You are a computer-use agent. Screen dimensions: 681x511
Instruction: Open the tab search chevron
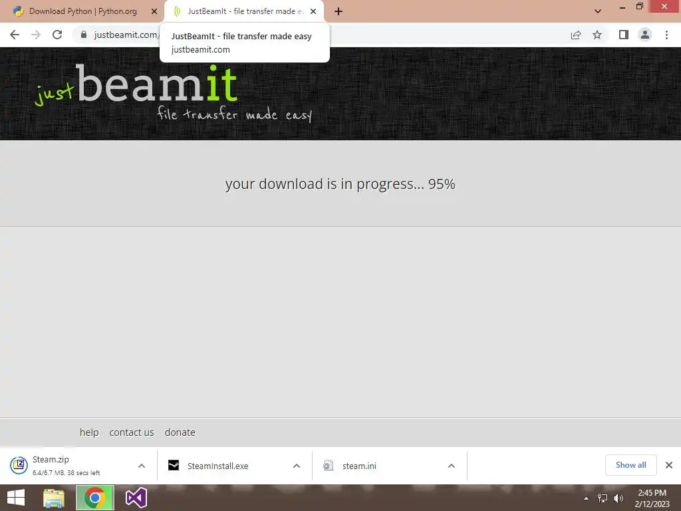pyautogui.click(x=598, y=11)
